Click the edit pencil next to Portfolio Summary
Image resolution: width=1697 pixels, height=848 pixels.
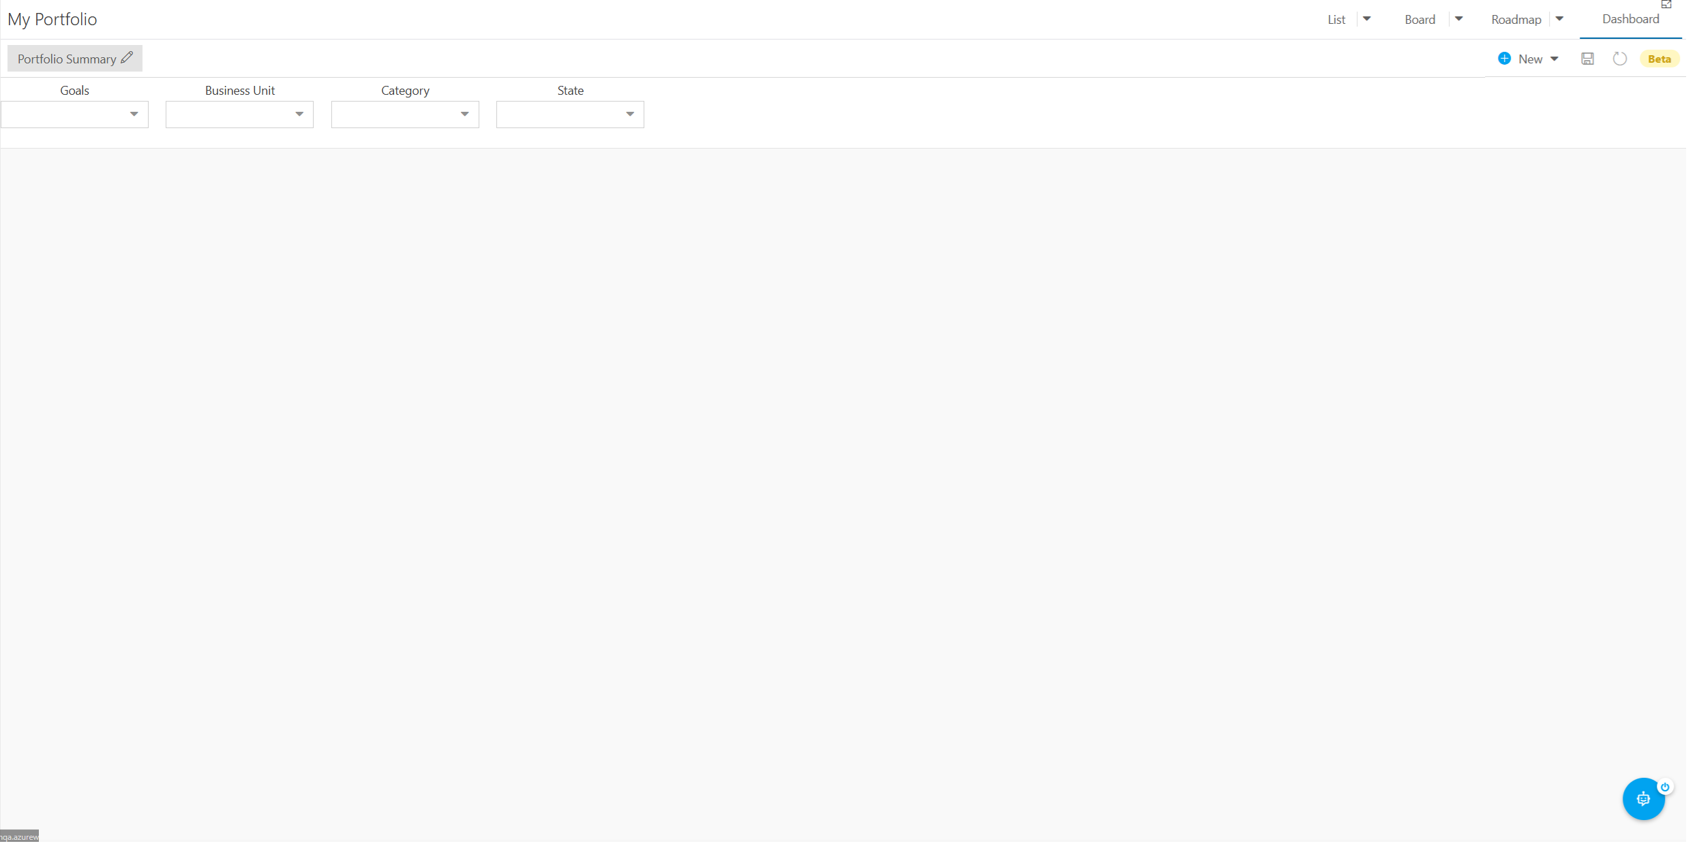point(127,59)
